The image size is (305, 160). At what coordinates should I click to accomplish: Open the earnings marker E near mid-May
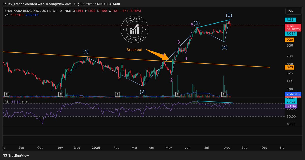pos(178,94)
